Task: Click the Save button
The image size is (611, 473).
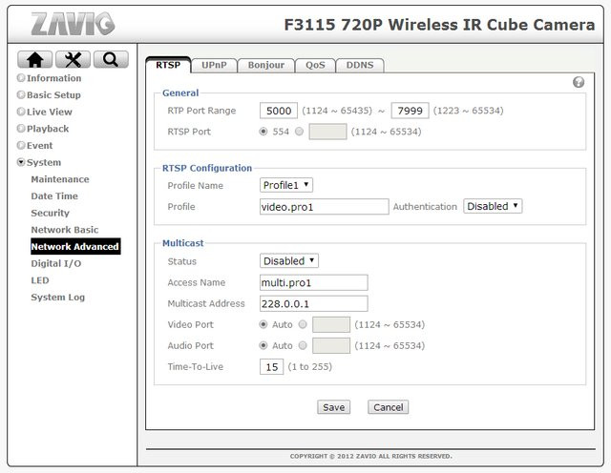Action: coord(333,407)
